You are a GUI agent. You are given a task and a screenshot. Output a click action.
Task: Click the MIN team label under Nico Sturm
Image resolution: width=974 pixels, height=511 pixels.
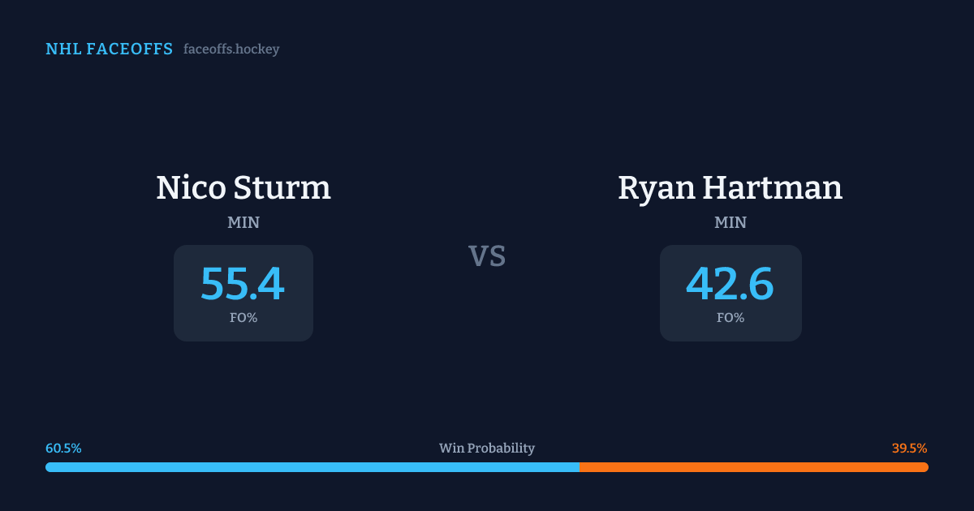point(243,222)
